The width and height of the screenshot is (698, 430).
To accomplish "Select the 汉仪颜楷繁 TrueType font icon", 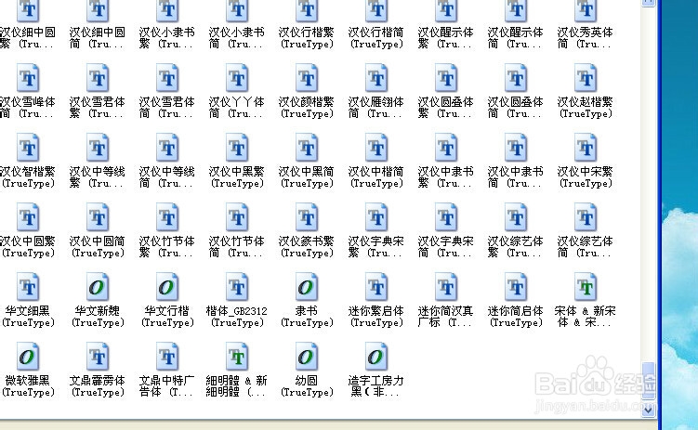I will [x=307, y=78].
